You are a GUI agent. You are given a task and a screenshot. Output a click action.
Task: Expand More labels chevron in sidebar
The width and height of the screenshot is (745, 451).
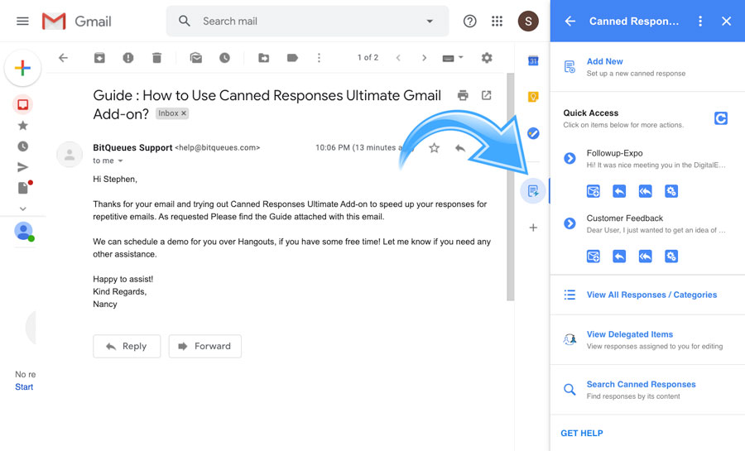coord(22,209)
